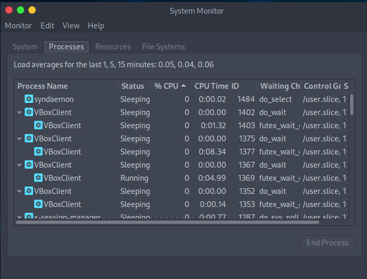367x279 pixels.
Task: Click the yellow window control button
Action: 32,10
